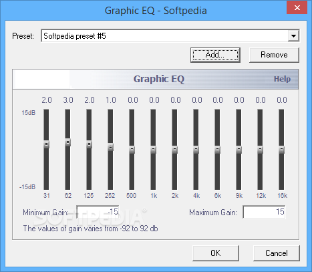
Task: Click the gain range note text
Action: 90,229
